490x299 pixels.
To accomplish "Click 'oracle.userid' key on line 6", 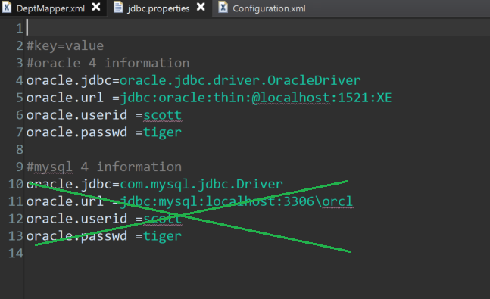I will (76, 115).
